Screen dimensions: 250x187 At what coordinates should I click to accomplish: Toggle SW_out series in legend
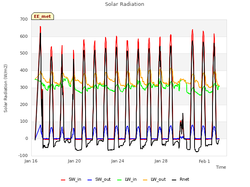tap(99, 179)
